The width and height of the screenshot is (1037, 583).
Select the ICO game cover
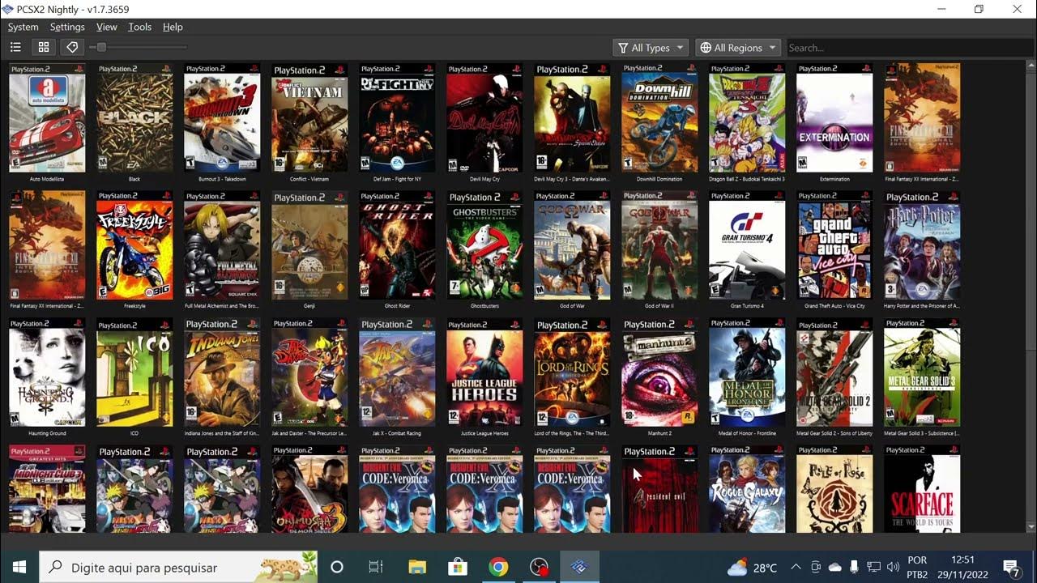pos(134,372)
